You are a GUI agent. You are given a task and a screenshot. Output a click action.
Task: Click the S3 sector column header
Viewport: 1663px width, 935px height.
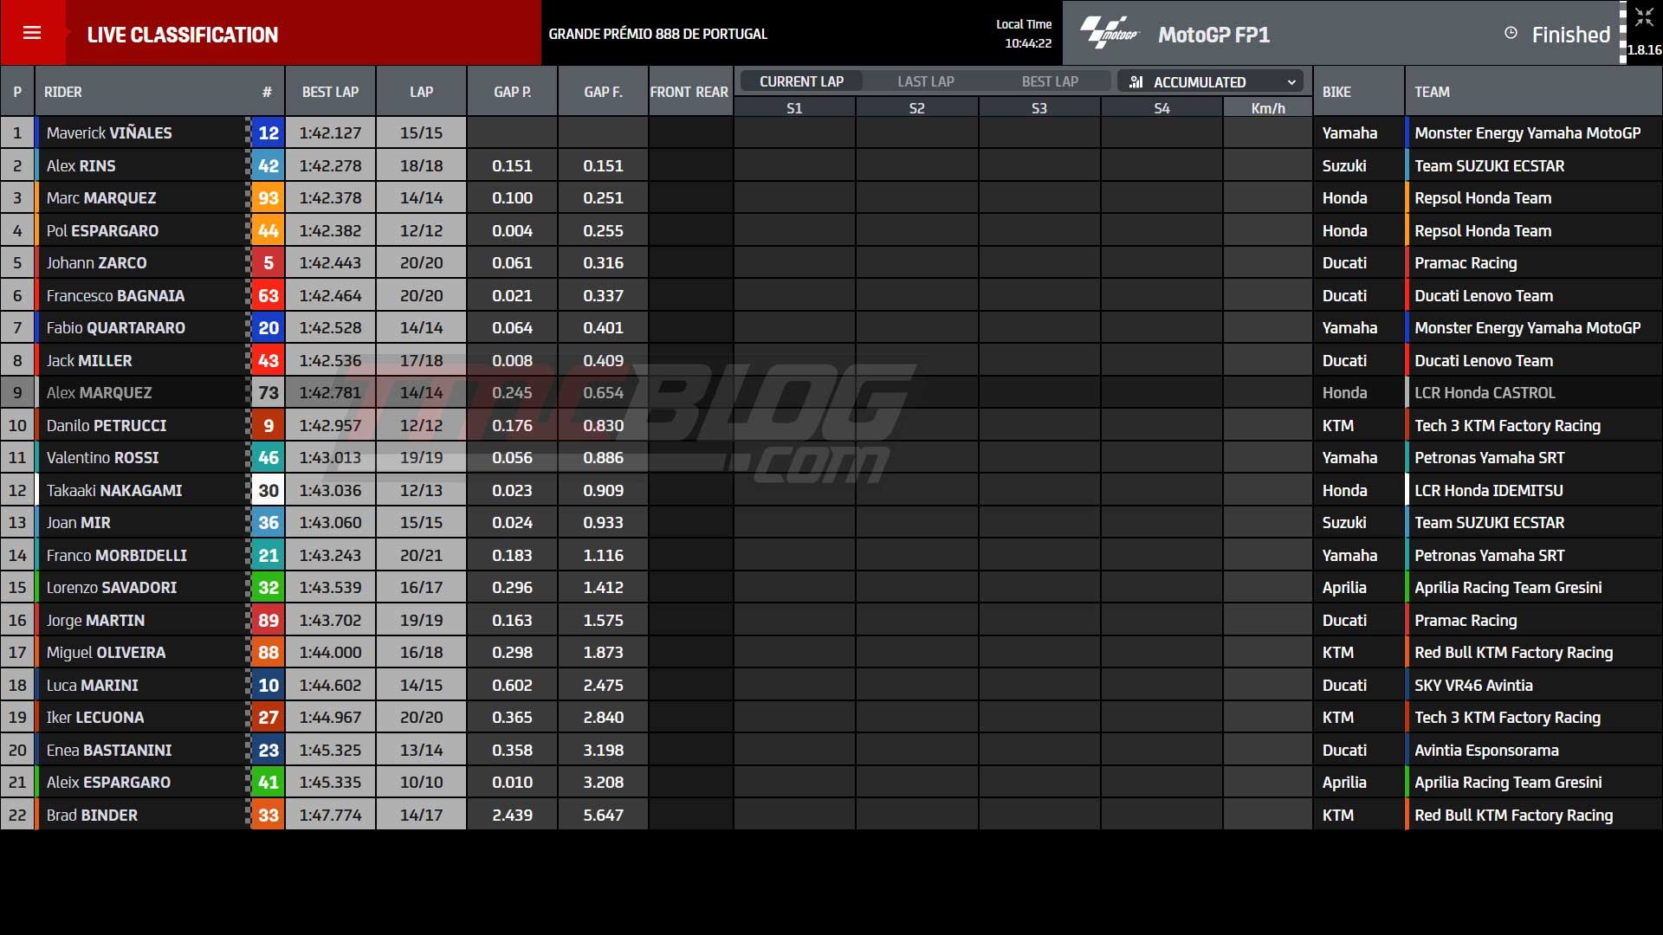[1039, 108]
